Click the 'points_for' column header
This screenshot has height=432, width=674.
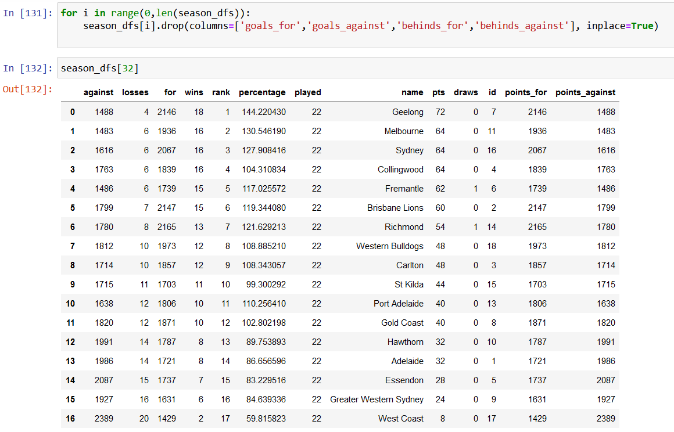click(526, 92)
